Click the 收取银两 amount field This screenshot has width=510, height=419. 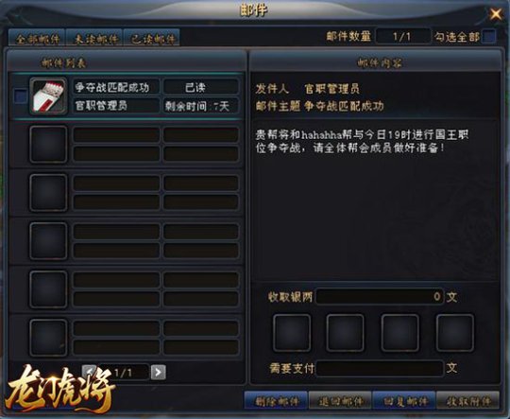(380, 296)
